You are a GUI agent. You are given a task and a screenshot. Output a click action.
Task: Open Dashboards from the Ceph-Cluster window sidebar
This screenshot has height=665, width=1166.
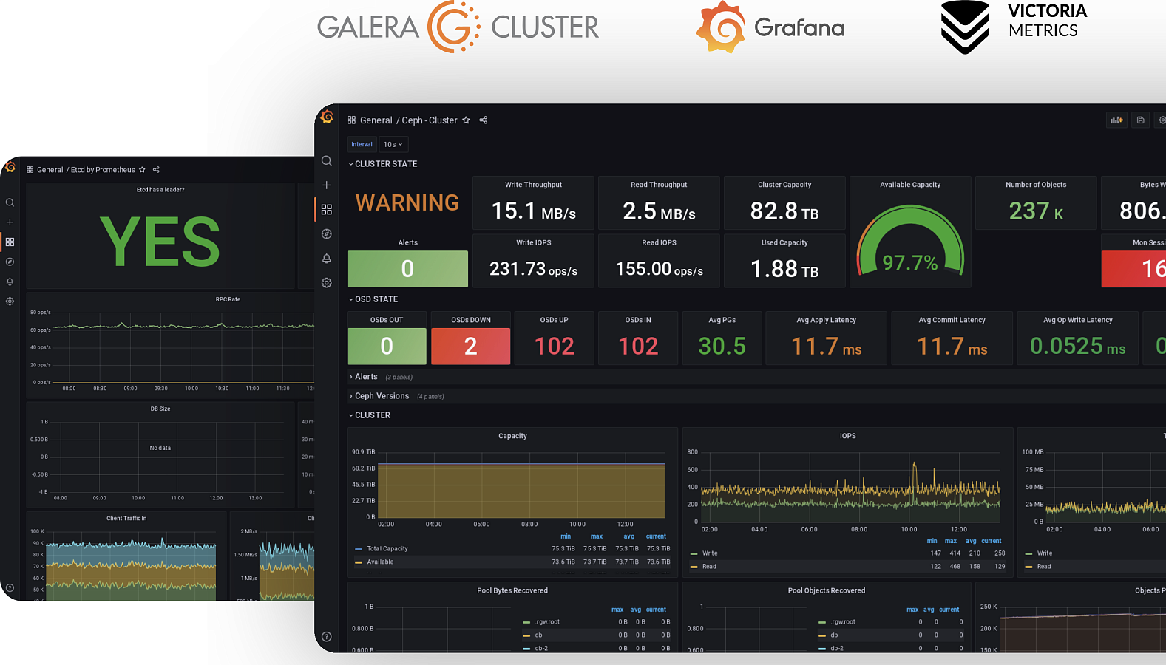(327, 210)
